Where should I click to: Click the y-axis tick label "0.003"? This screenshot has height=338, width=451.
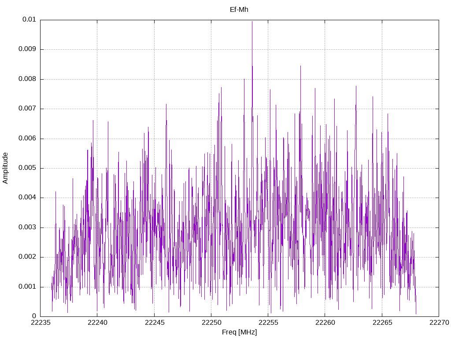click(27, 228)
